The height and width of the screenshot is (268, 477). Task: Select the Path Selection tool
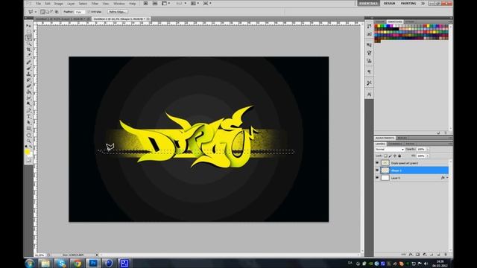pyautogui.click(x=28, y=122)
